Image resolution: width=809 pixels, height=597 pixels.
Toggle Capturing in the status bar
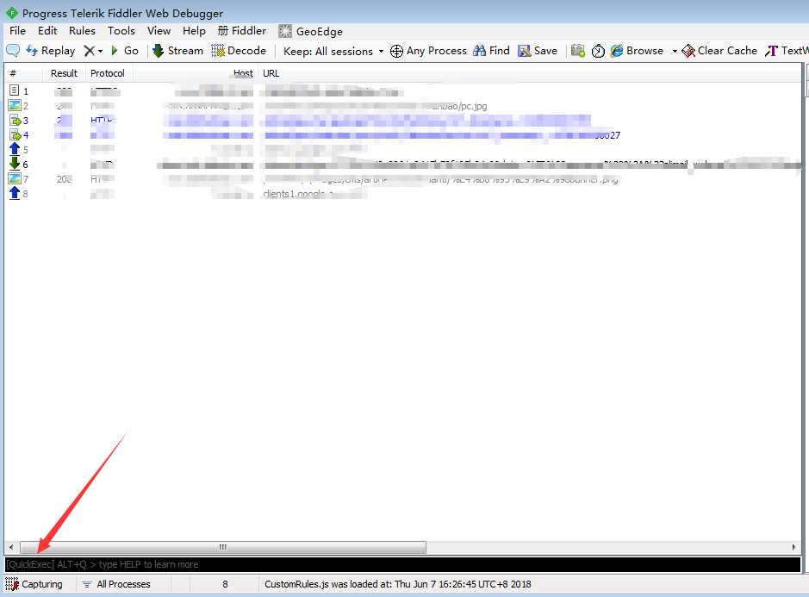click(34, 584)
